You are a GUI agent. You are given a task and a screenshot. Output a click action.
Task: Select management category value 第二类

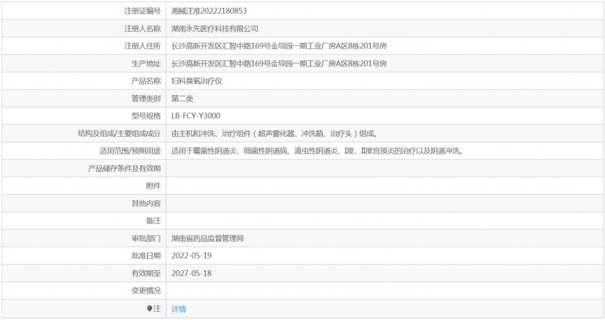coord(182,99)
